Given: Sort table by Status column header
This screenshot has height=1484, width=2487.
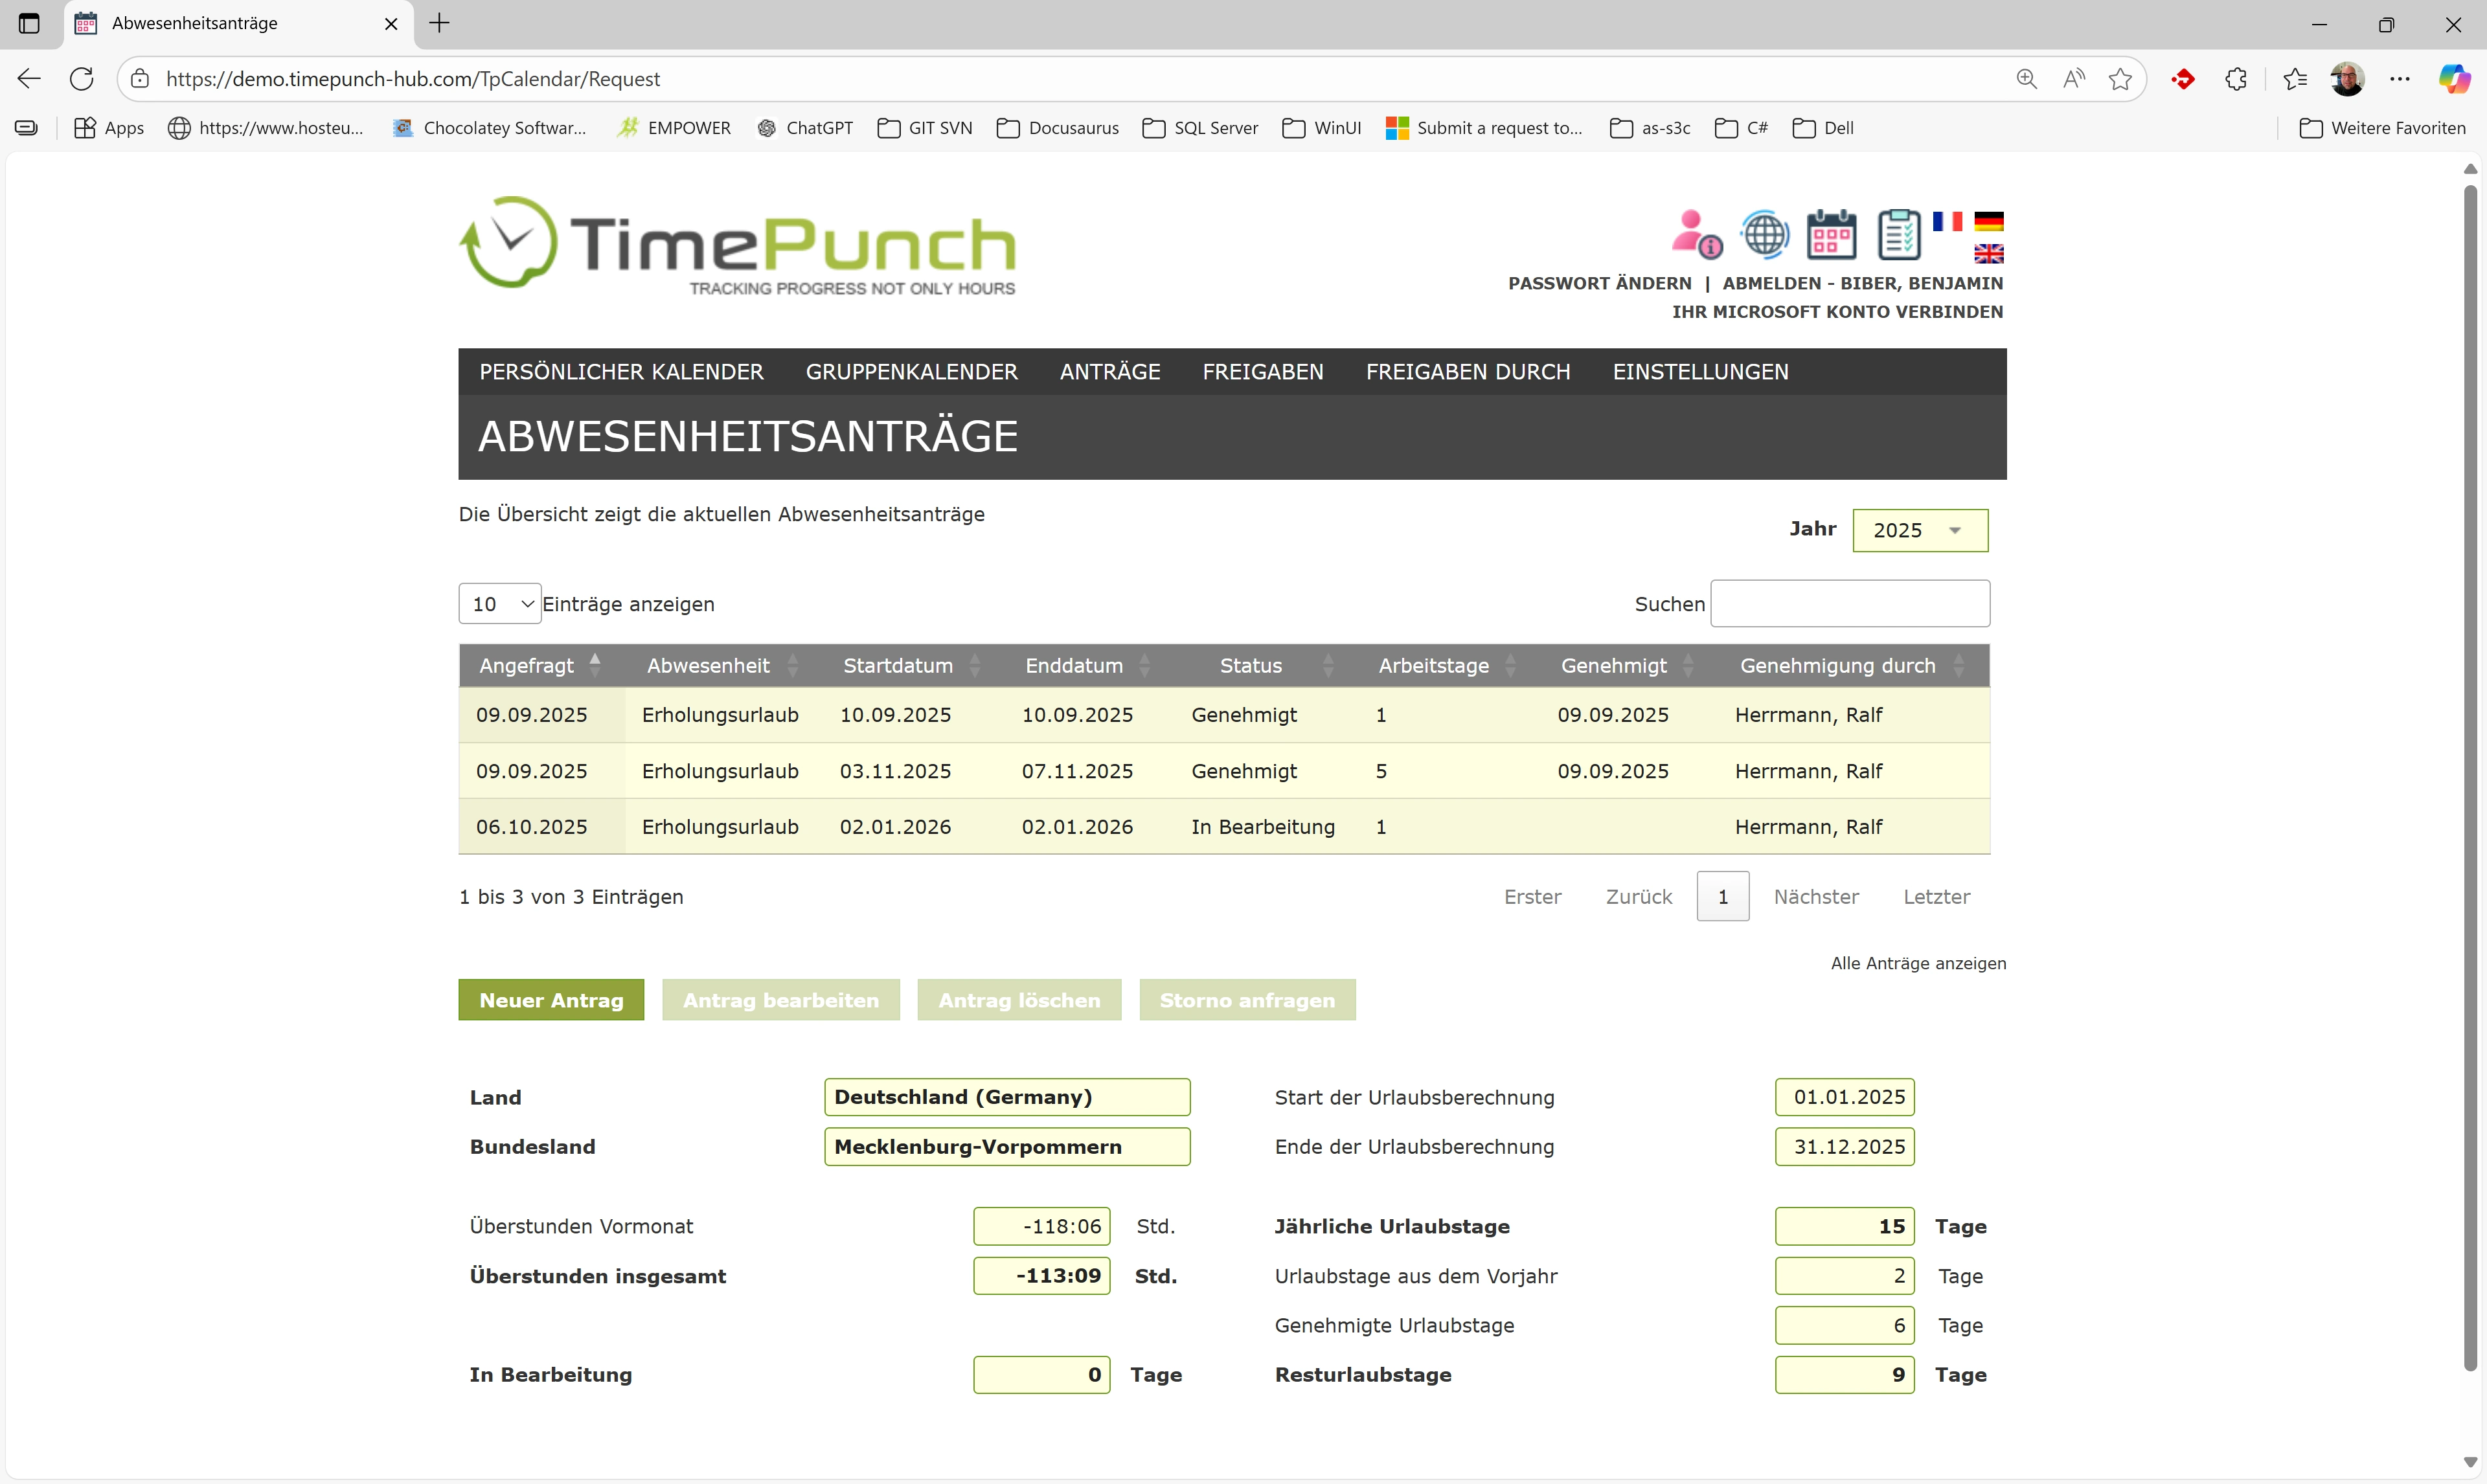Looking at the screenshot, I should tap(1250, 666).
